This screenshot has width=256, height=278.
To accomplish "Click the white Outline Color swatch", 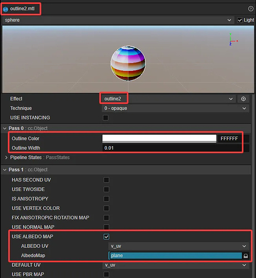I will tap(159, 139).
